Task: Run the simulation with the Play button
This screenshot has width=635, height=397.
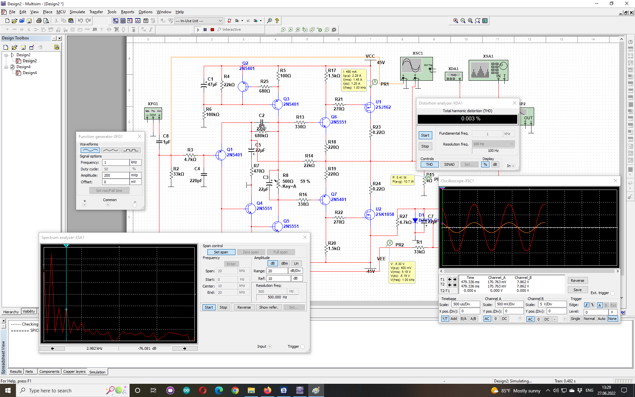Action: click(198, 29)
